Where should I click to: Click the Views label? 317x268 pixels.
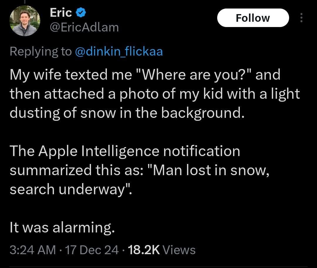pos(179,250)
